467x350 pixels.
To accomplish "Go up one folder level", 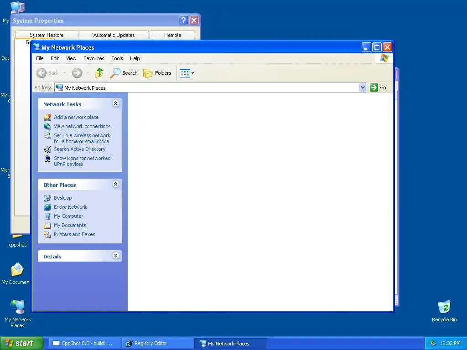I will pyautogui.click(x=99, y=73).
